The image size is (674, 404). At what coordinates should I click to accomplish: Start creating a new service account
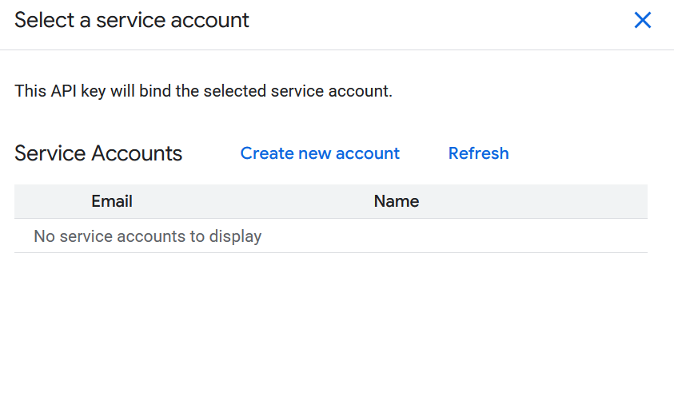pos(320,153)
